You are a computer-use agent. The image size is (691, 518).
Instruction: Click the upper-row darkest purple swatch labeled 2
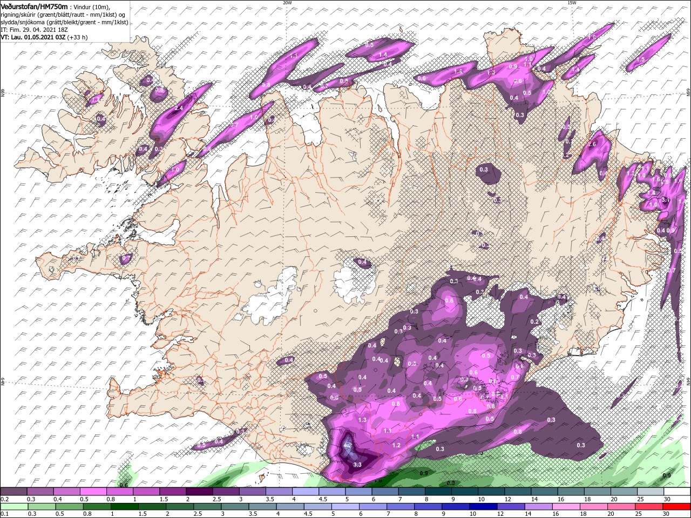[199, 492]
